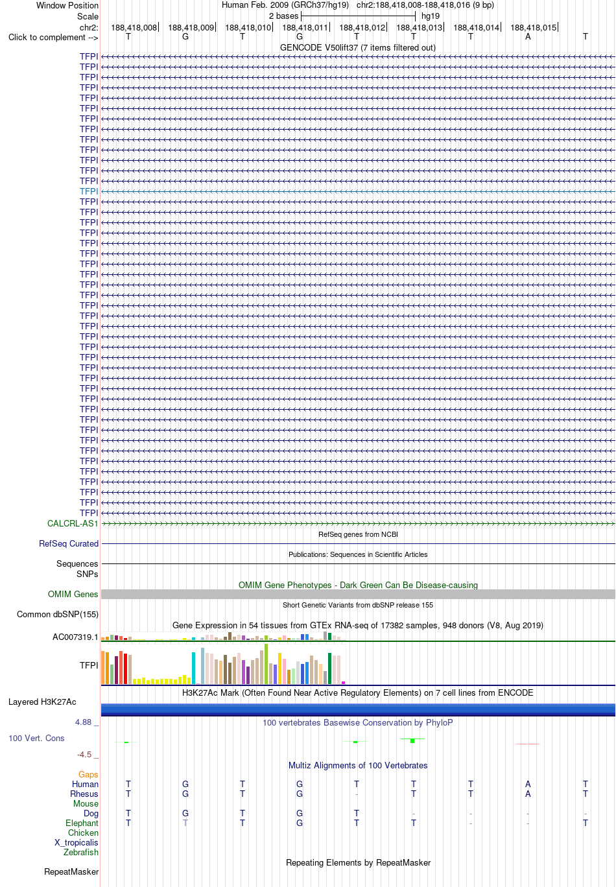The height and width of the screenshot is (887, 616).
Task: Click the Sequences SNPs track label
Action: click(77, 569)
